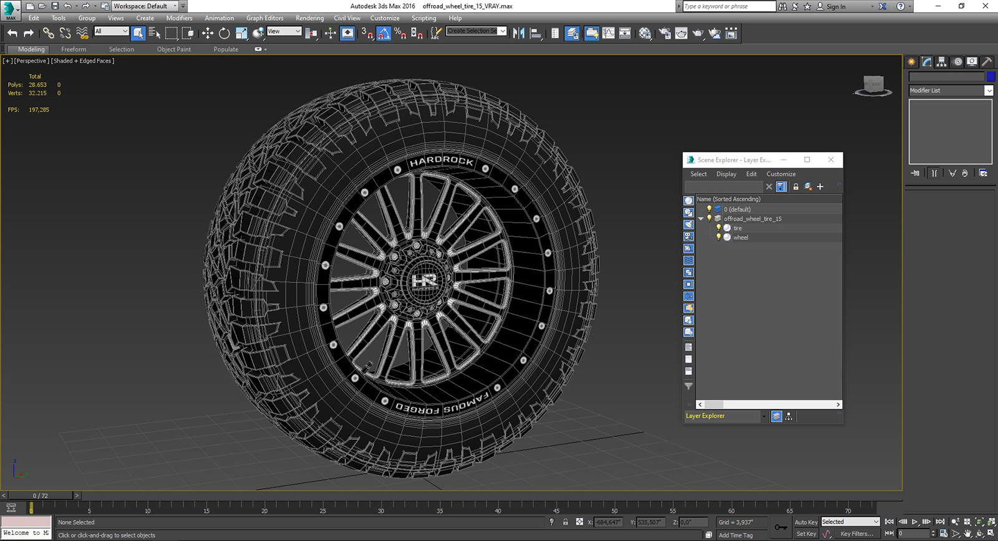Open the Hierarchy command panel tab
The width and height of the screenshot is (998, 541).
tap(942, 61)
